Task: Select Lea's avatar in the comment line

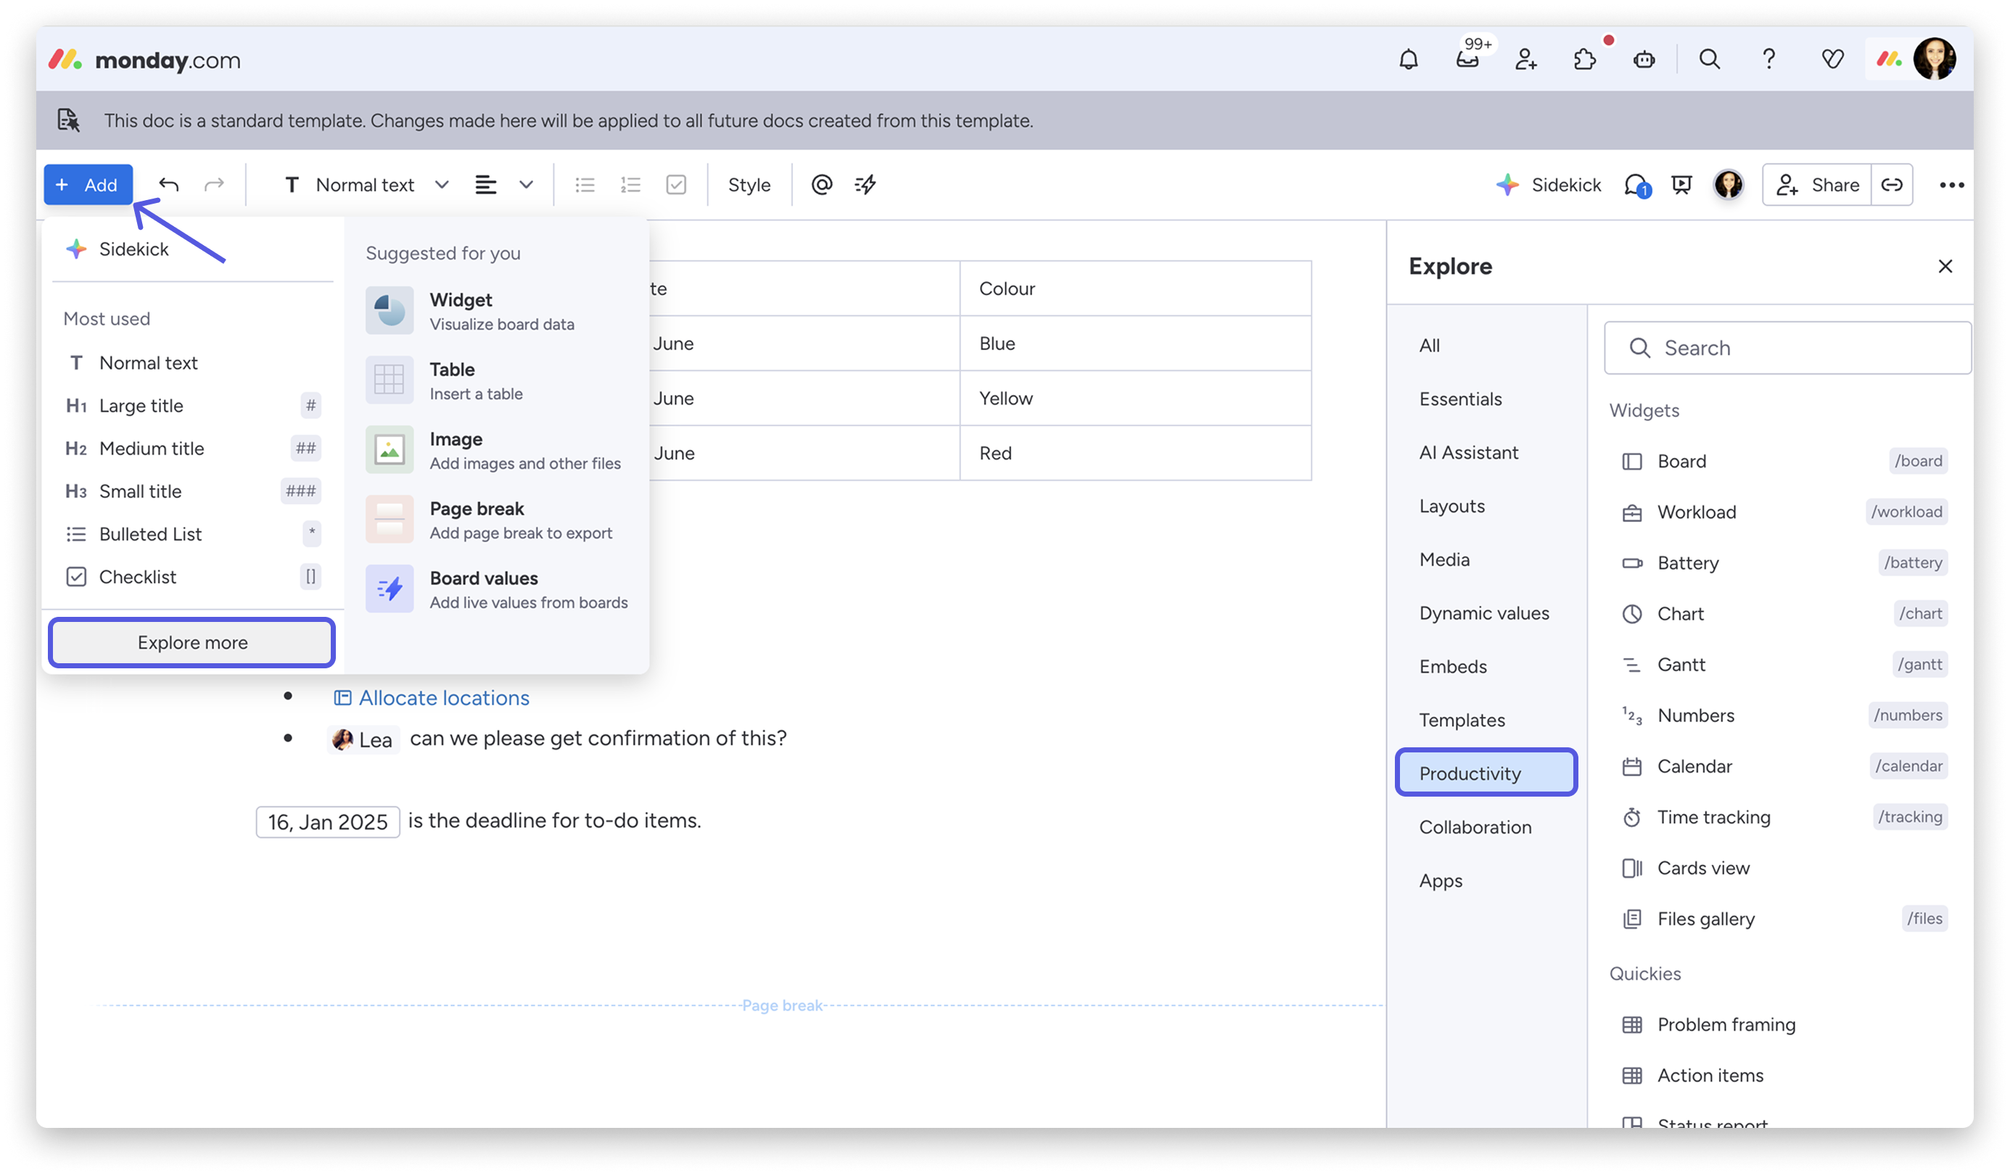Action: 345,739
